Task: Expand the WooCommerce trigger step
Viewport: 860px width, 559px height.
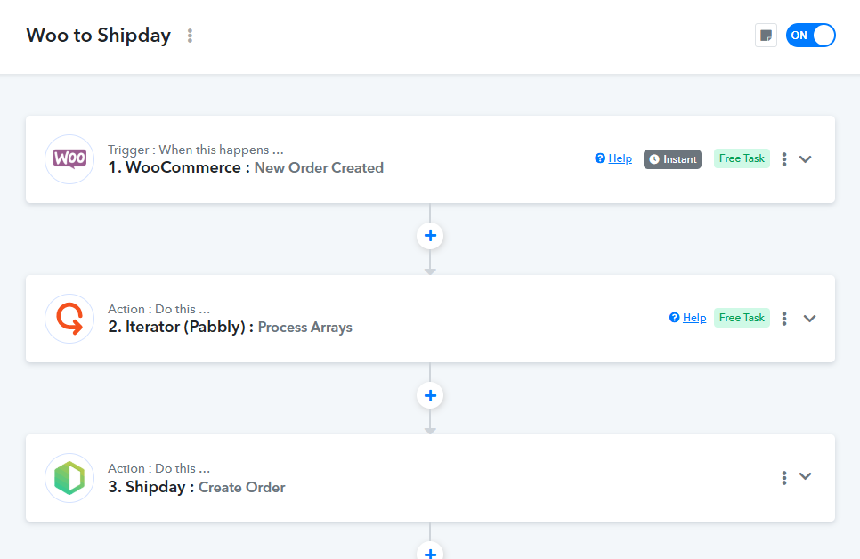Action: [x=806, y=159]
